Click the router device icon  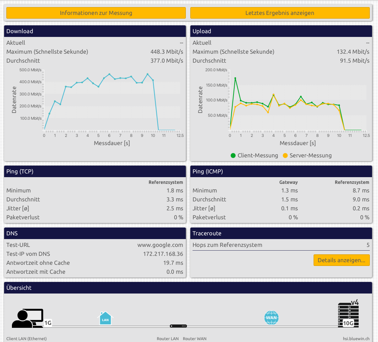(178, 326)
